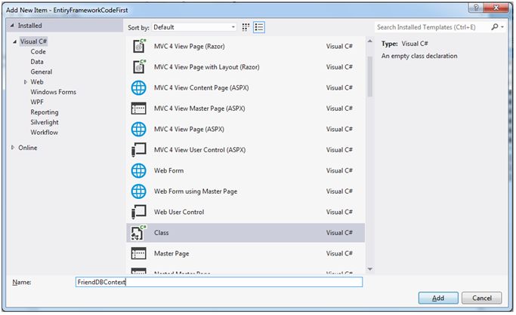
Task: Expand the Online section
Action: pos(12,148)
